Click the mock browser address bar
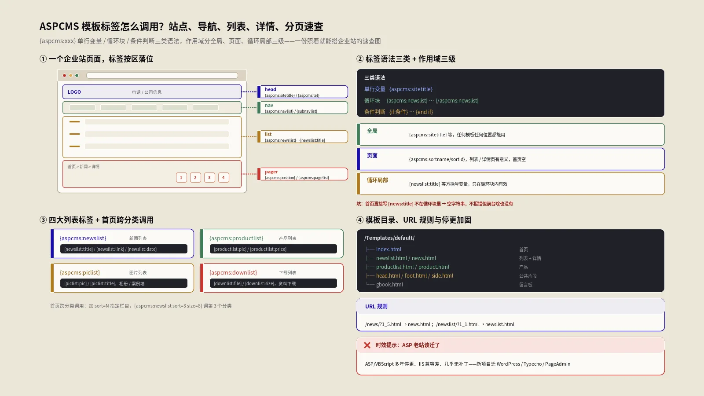This screenshot has height=396, width=704. click(162, 76)
